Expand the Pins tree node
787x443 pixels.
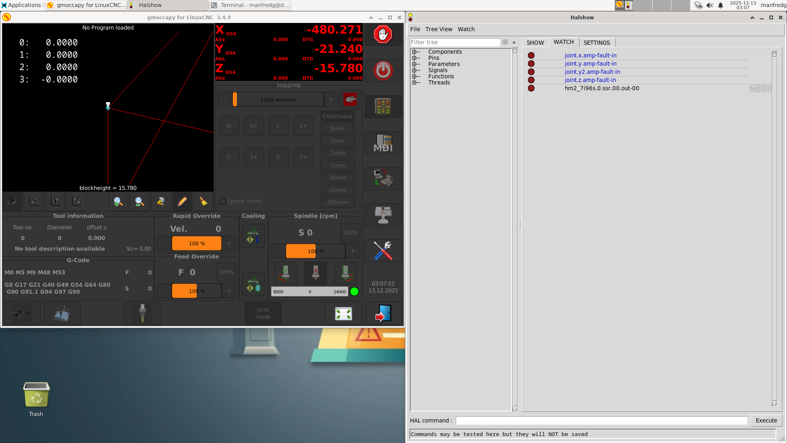414,58
